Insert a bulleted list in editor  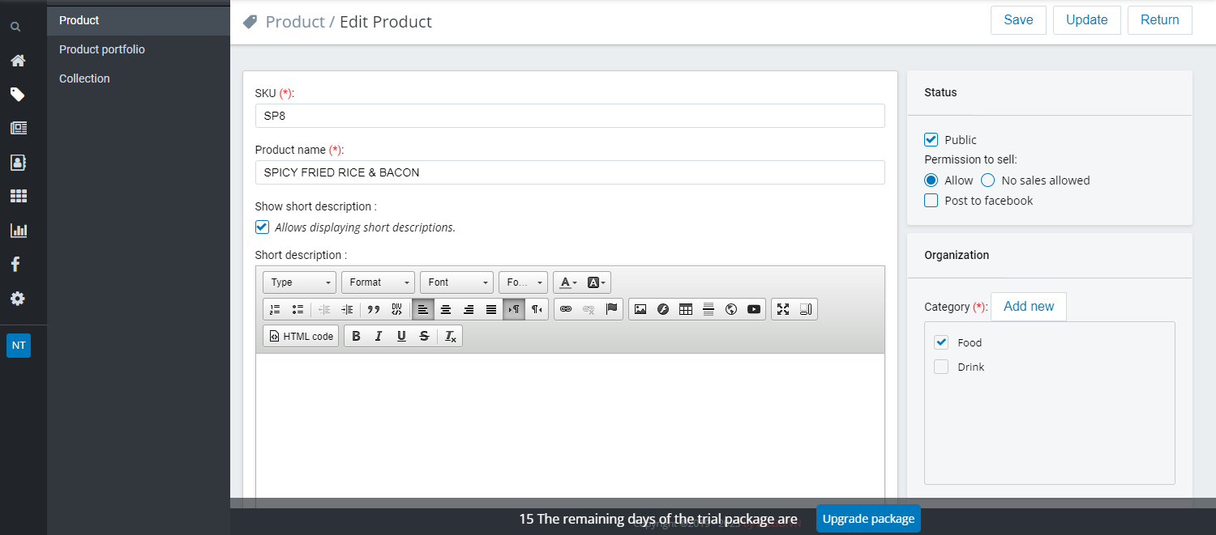pos(298,309)
